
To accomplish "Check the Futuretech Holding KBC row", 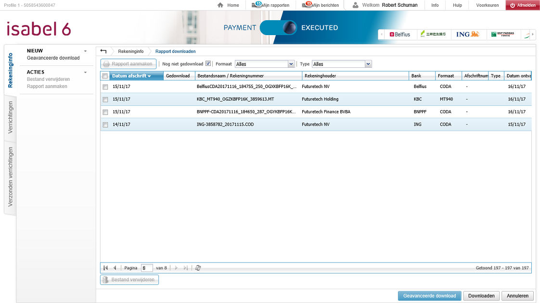I will [x=105, y=99].
